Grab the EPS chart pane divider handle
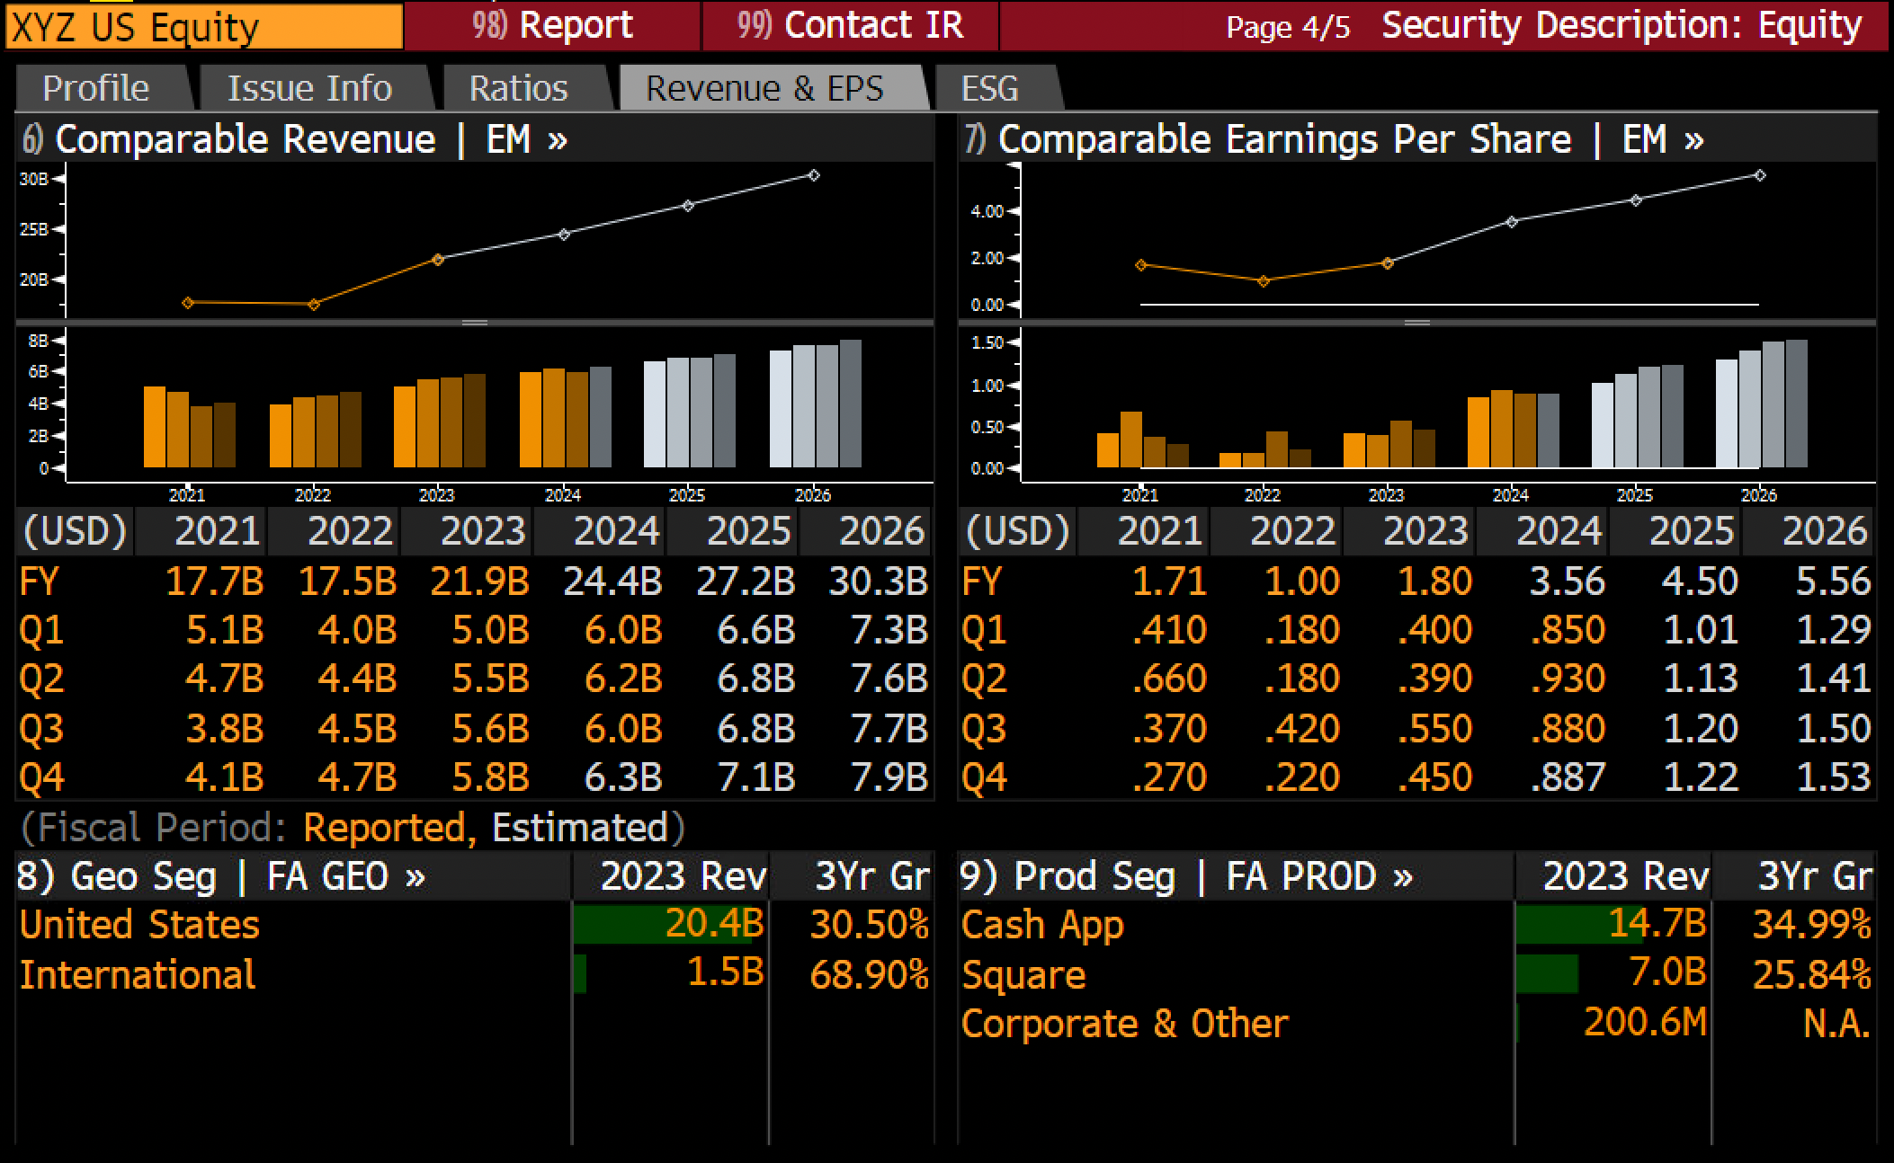This screenshot has width=1894, height=1163. tap(1417, 322)
